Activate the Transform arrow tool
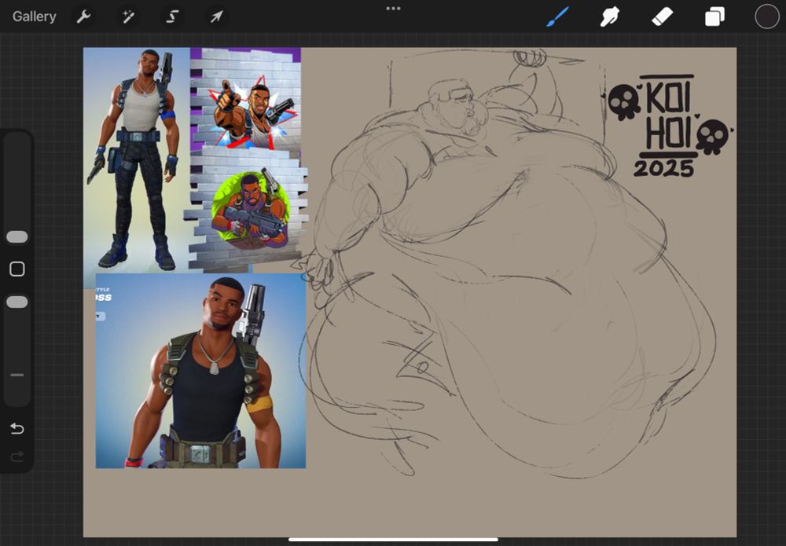Viewport: 786px width, 546px height. pos(217,16)
